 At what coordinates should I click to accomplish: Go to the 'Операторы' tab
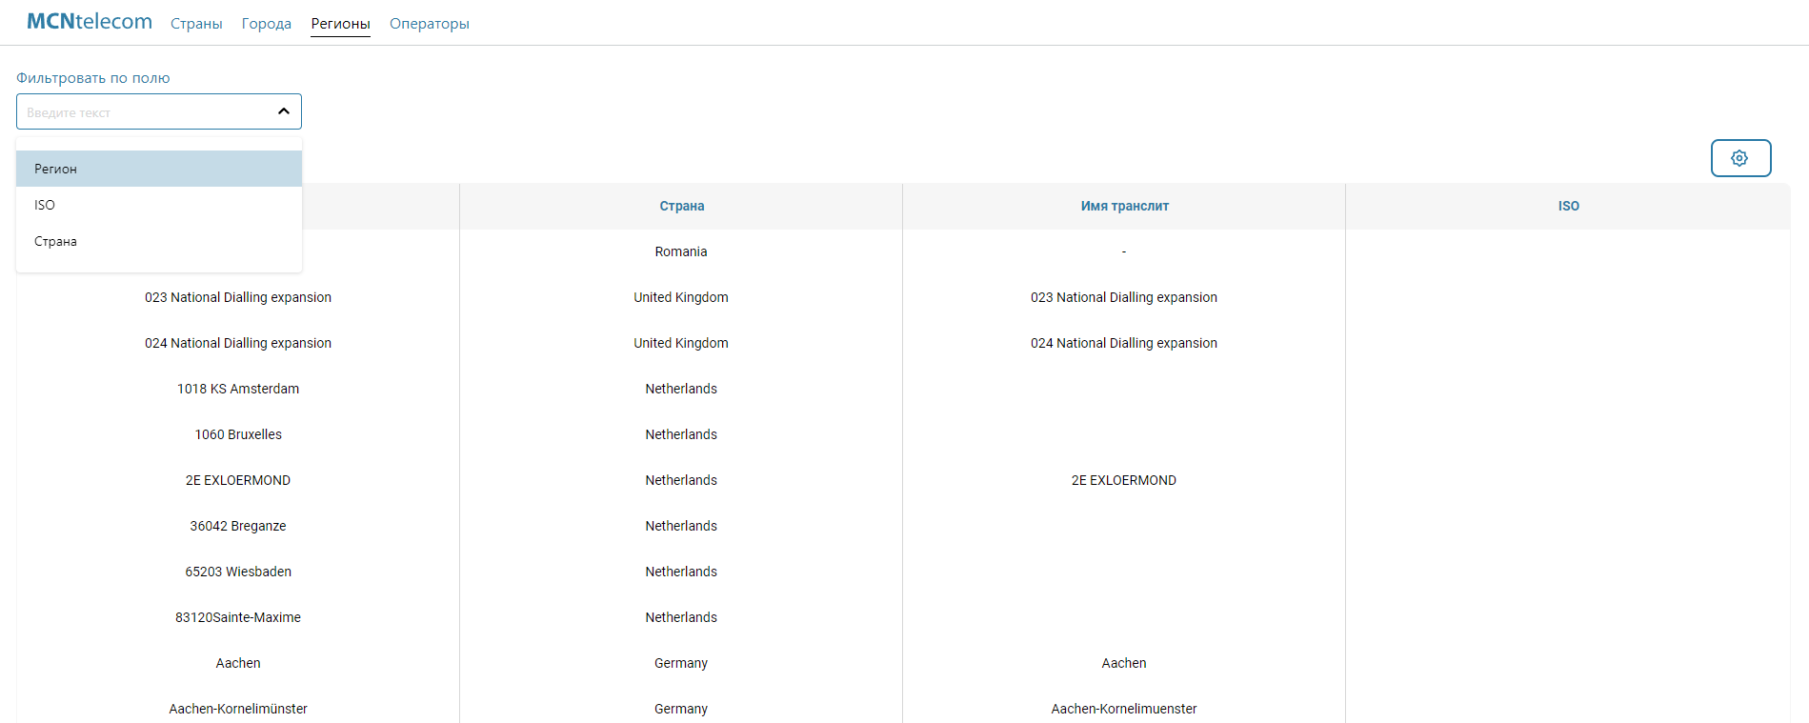pos(429,24)
